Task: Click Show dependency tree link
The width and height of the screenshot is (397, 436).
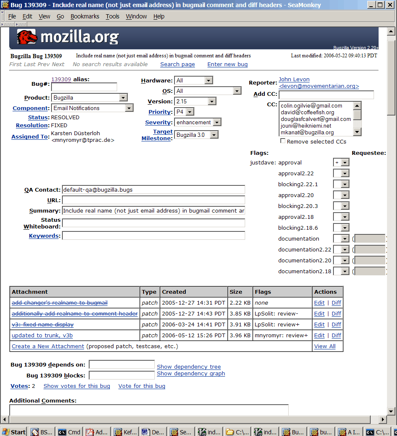Action: (x=189, y=367)
